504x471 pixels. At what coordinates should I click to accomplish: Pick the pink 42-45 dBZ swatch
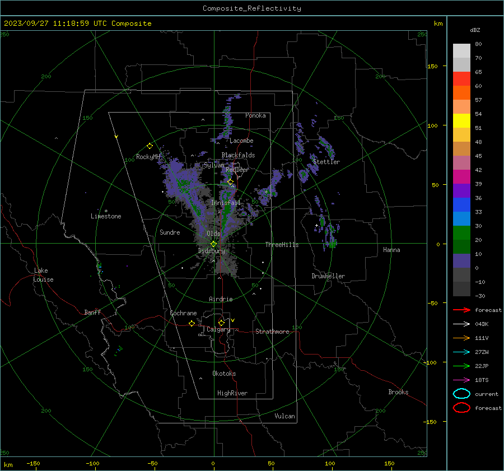[x=461, y=162]
